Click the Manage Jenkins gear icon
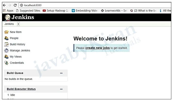 6,50
